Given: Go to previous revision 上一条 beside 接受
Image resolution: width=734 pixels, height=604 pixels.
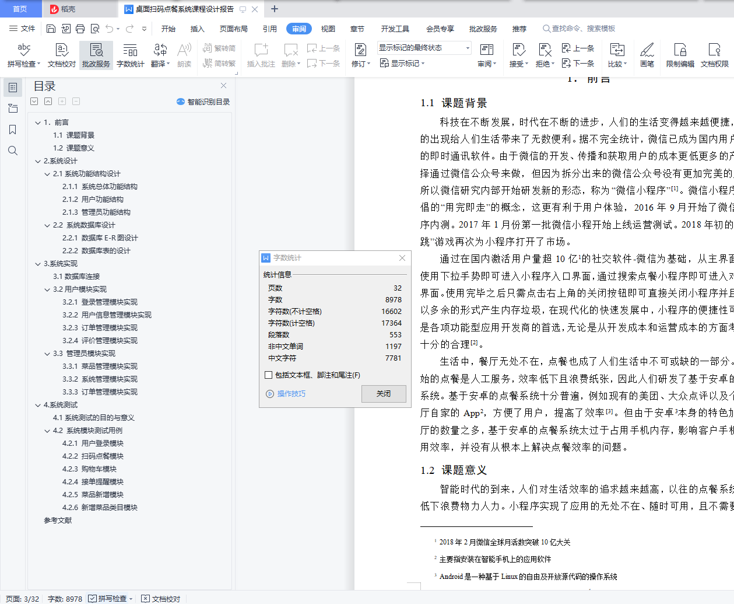Looking at the screenshot, I should click(578, 48).
